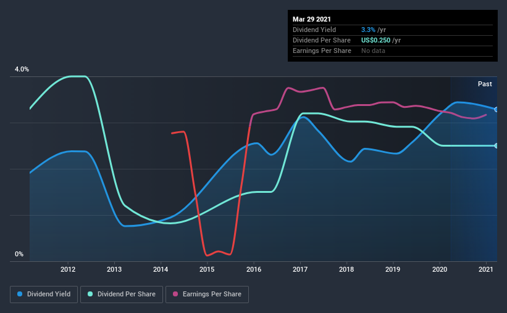Toggle the Earnings Per Share legend button

coord(207,295)
